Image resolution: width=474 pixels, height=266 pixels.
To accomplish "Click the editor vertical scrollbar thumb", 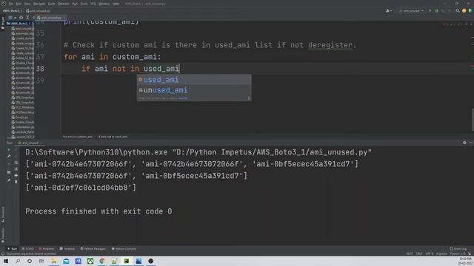I will (473, 119).
